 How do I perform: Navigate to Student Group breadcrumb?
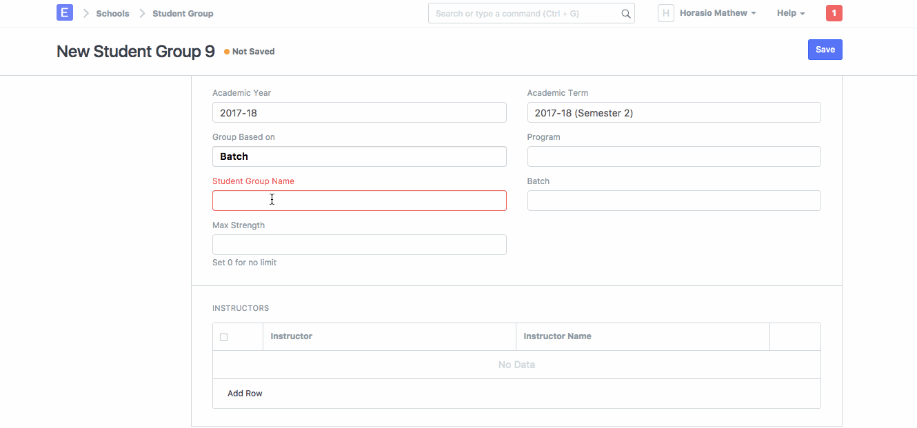point(183,14)
